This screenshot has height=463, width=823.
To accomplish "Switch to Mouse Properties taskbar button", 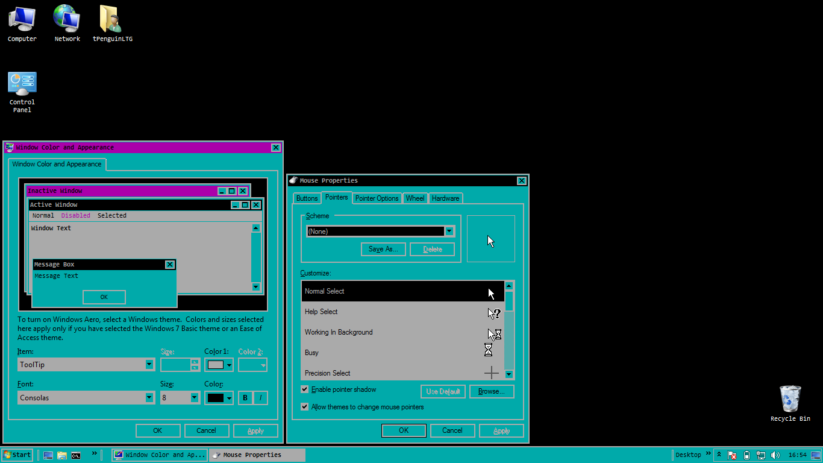I will [x=257, y=455].
